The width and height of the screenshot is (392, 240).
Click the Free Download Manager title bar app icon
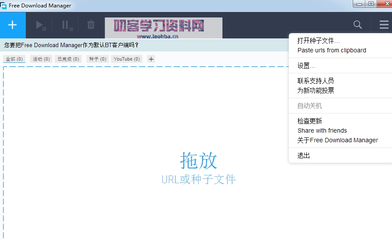click(x=3, y=6)
